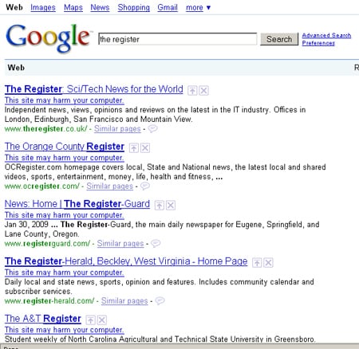
Task: Click the Web heading in results bar
Action: tap(16, 68)
